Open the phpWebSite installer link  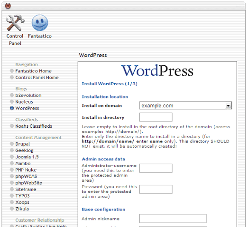28,183
